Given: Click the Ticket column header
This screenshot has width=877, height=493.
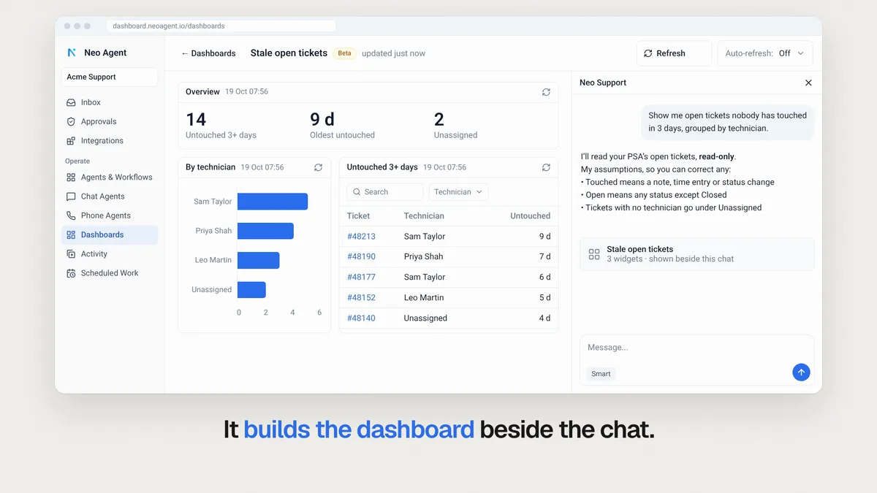Looking at the screenshot, I should [x=358, y=215].
